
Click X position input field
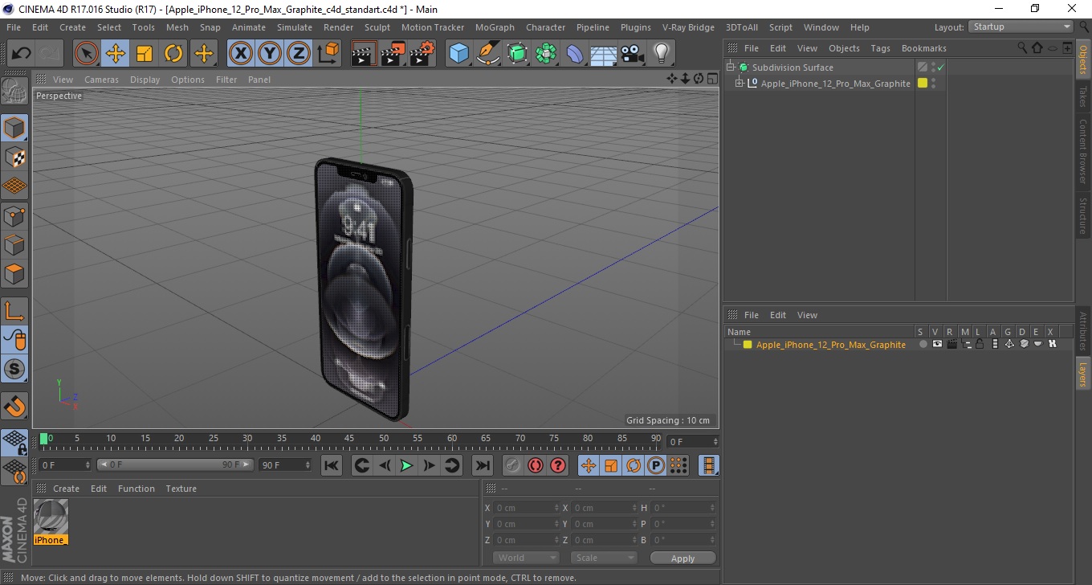tap(527, 508)
